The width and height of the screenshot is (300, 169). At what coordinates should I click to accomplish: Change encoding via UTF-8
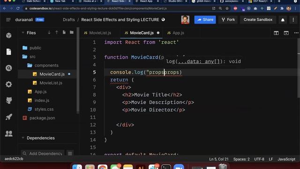click(259, 159)
